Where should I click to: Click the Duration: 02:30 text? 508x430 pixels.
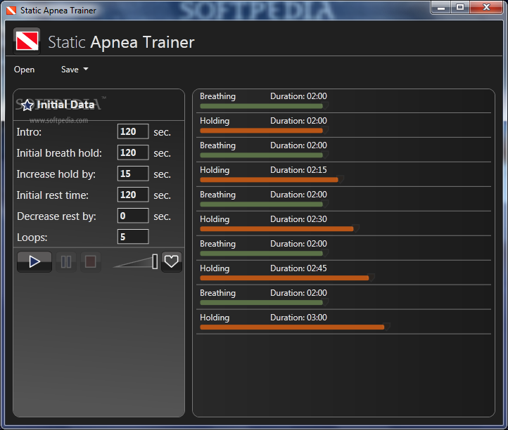click(x=299, y=219)
